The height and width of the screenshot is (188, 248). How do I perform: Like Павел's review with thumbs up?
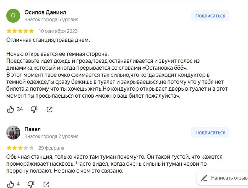point(10,184)
